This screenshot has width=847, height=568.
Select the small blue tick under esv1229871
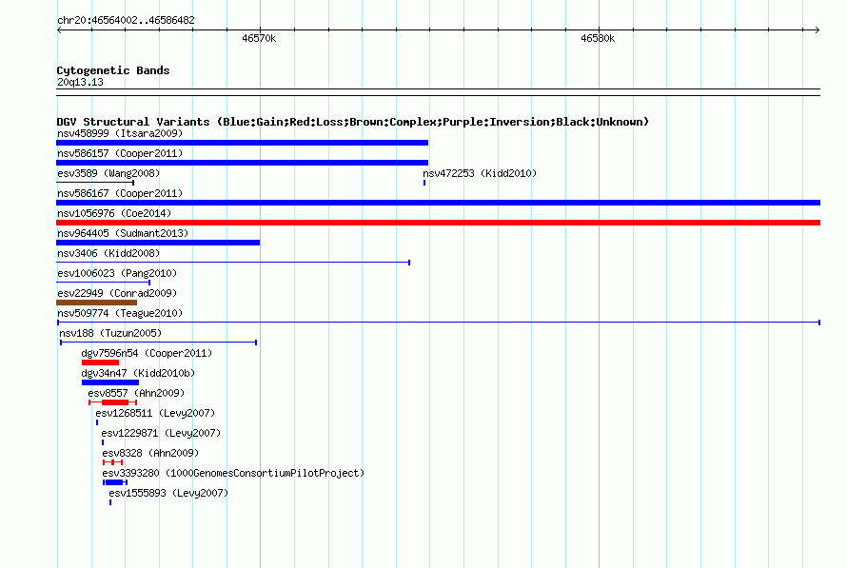pos(103,442)
